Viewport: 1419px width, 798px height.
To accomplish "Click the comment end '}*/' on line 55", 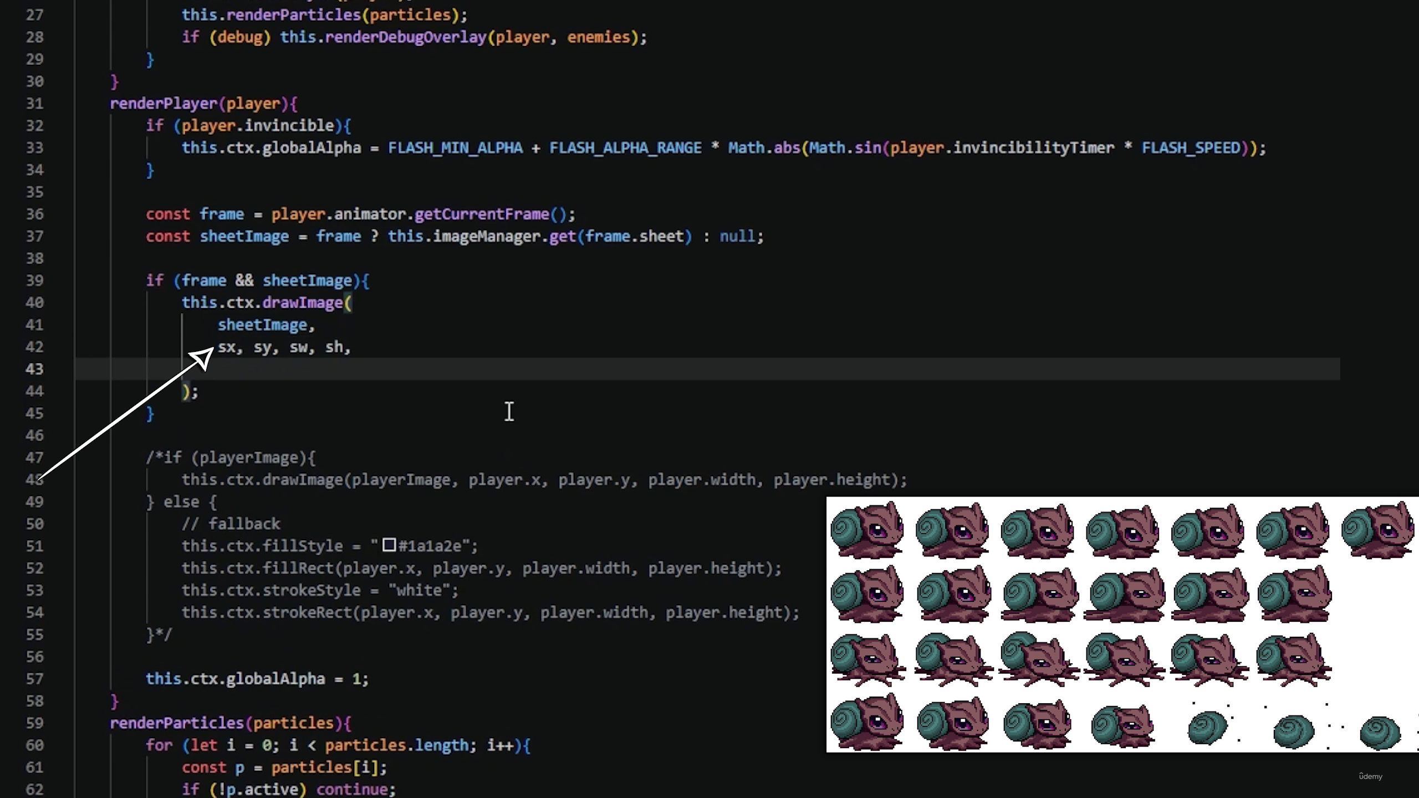I will pyautogui.click(x=159, y=635).
